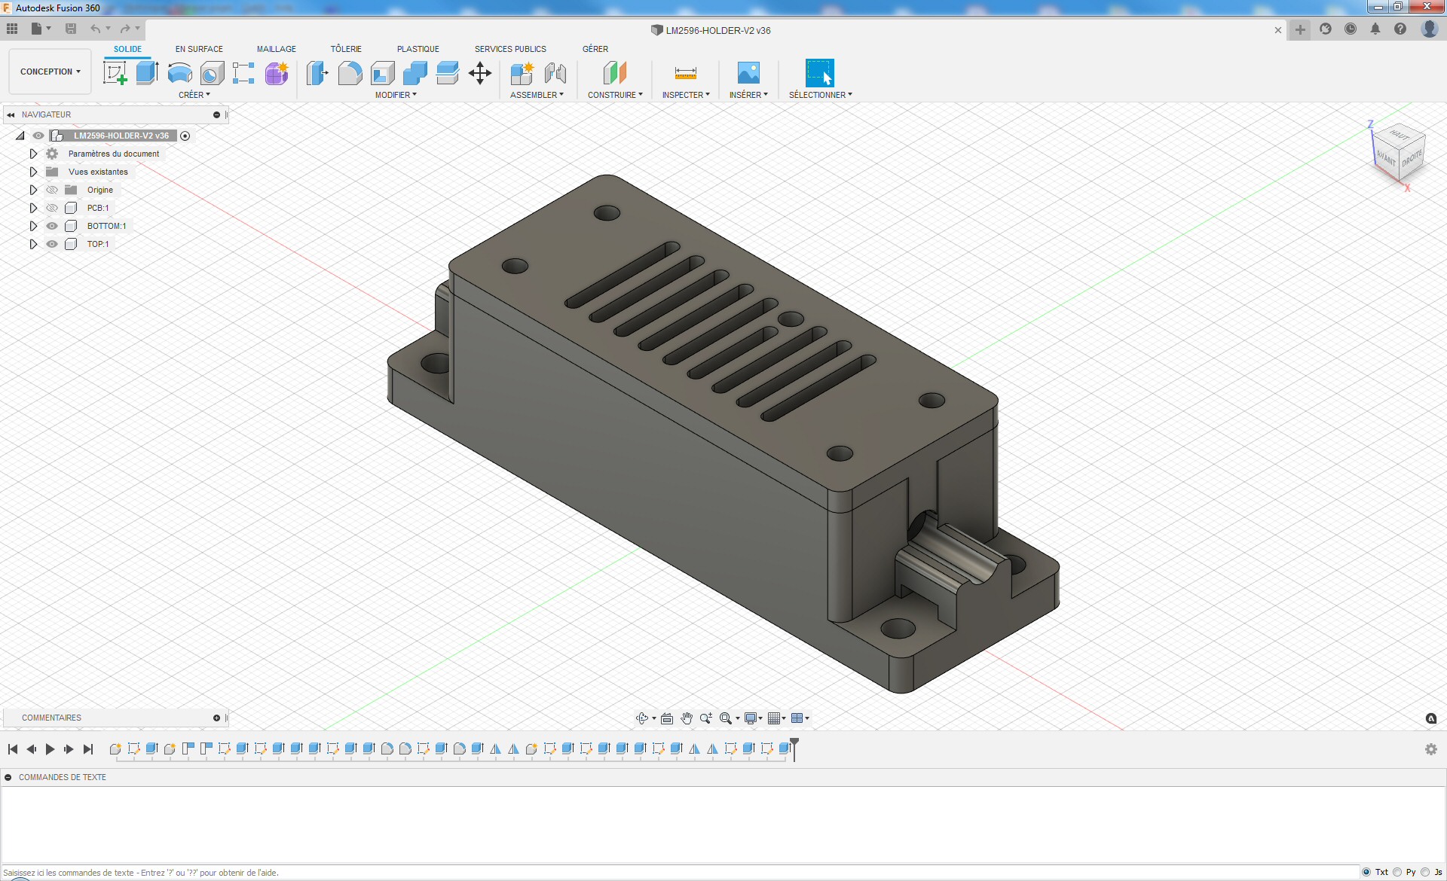The width and height of the screenshot is (1447, 881).
Task: Open the Gérer ribbon tab
Action: point(595,48)
